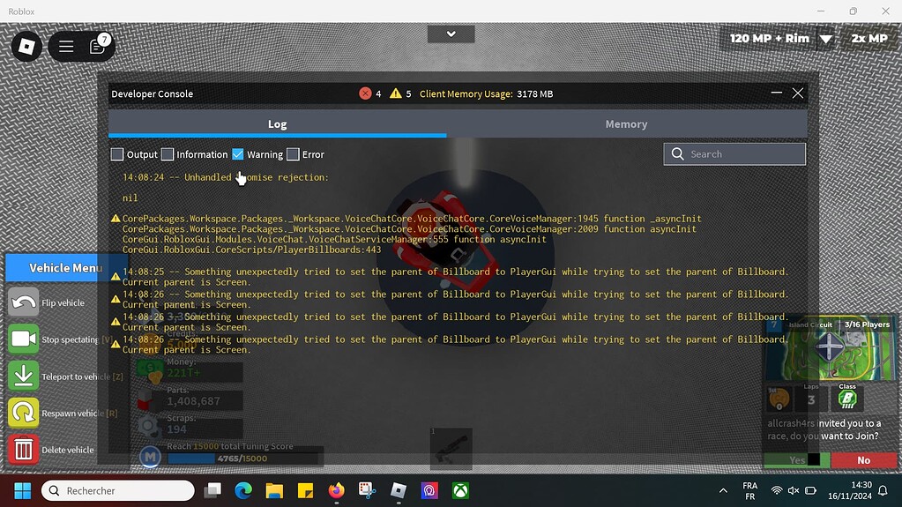Expand the top center chevron panel
The image size is (902, 507).
coord(451,34)
